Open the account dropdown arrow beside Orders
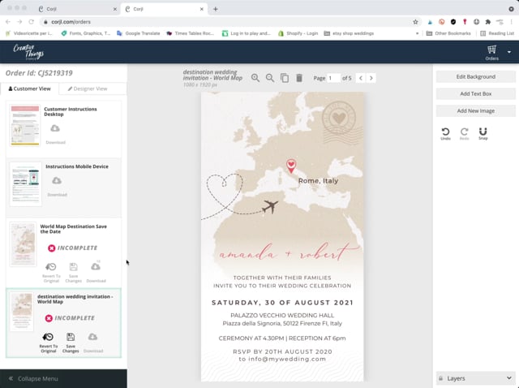 (x=509, y=52)
